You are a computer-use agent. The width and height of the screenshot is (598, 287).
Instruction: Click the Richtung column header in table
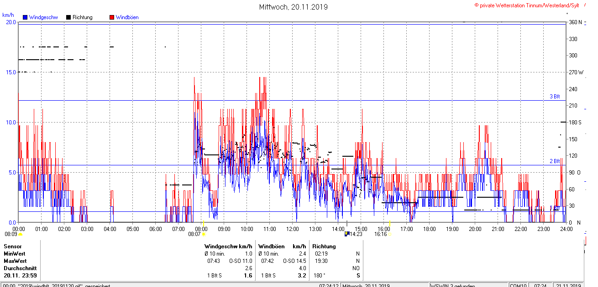pos(324,246)
